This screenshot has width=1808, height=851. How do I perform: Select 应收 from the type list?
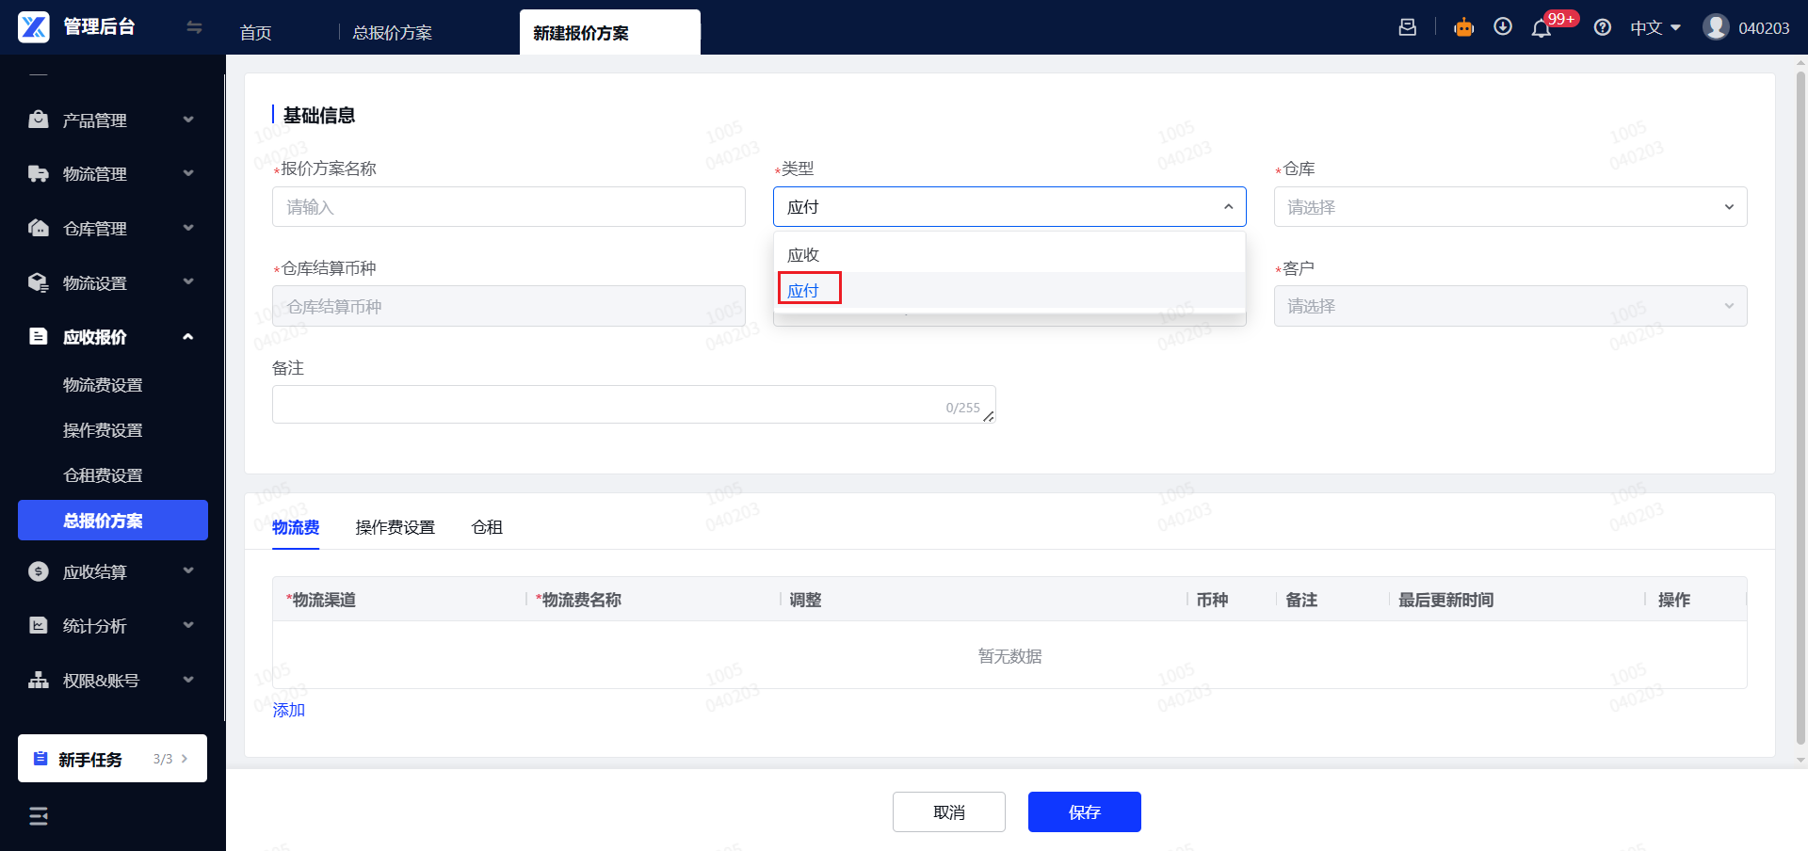coord(1009,255)
